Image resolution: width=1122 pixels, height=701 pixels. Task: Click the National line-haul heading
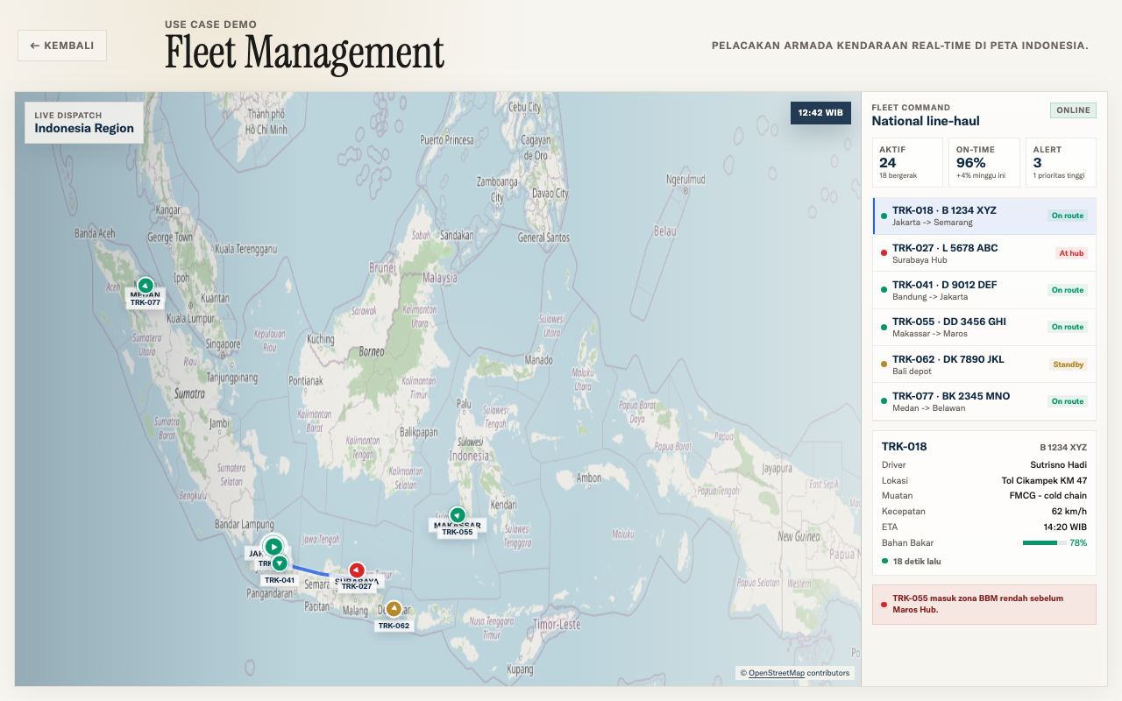(x=926, y=121)
